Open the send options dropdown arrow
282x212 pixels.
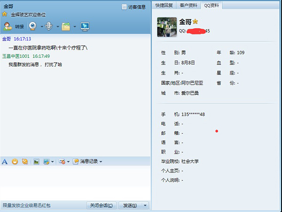coord(145,205)
